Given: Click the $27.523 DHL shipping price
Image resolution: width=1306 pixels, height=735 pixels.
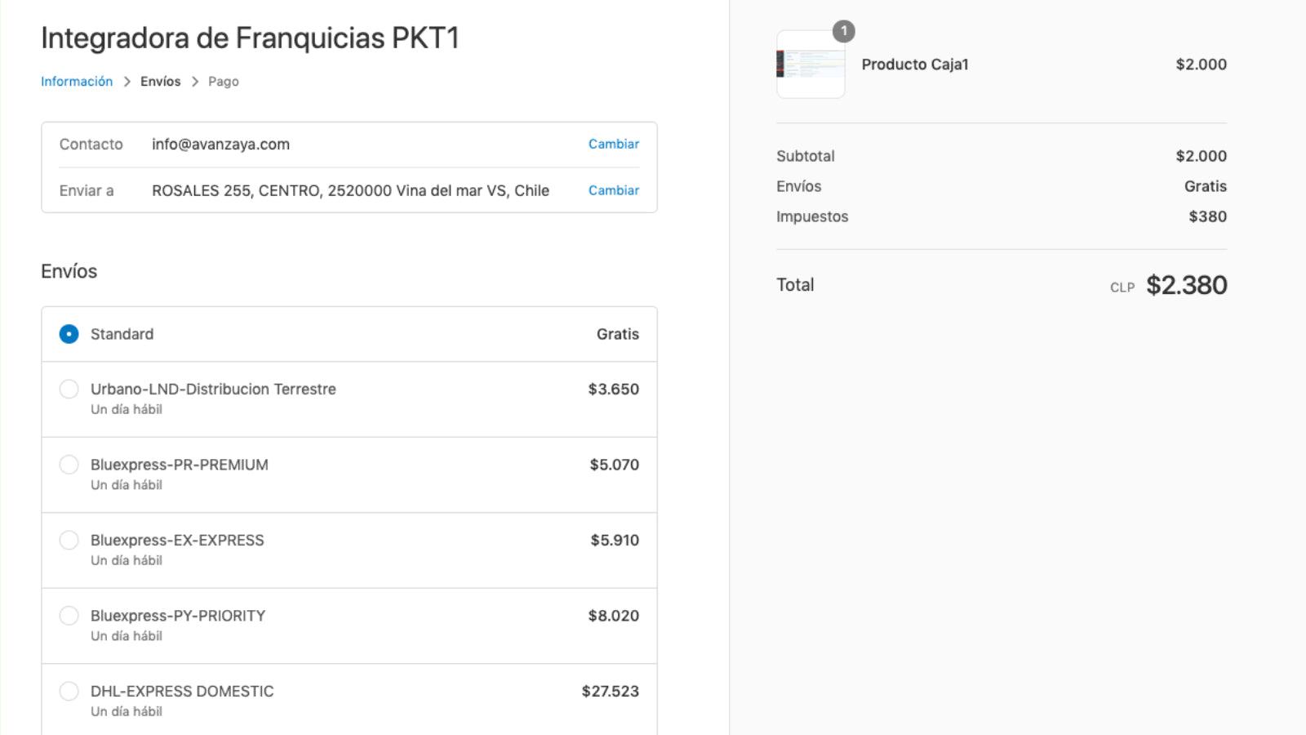Looking at the screenshot, I should coord(610,692).
